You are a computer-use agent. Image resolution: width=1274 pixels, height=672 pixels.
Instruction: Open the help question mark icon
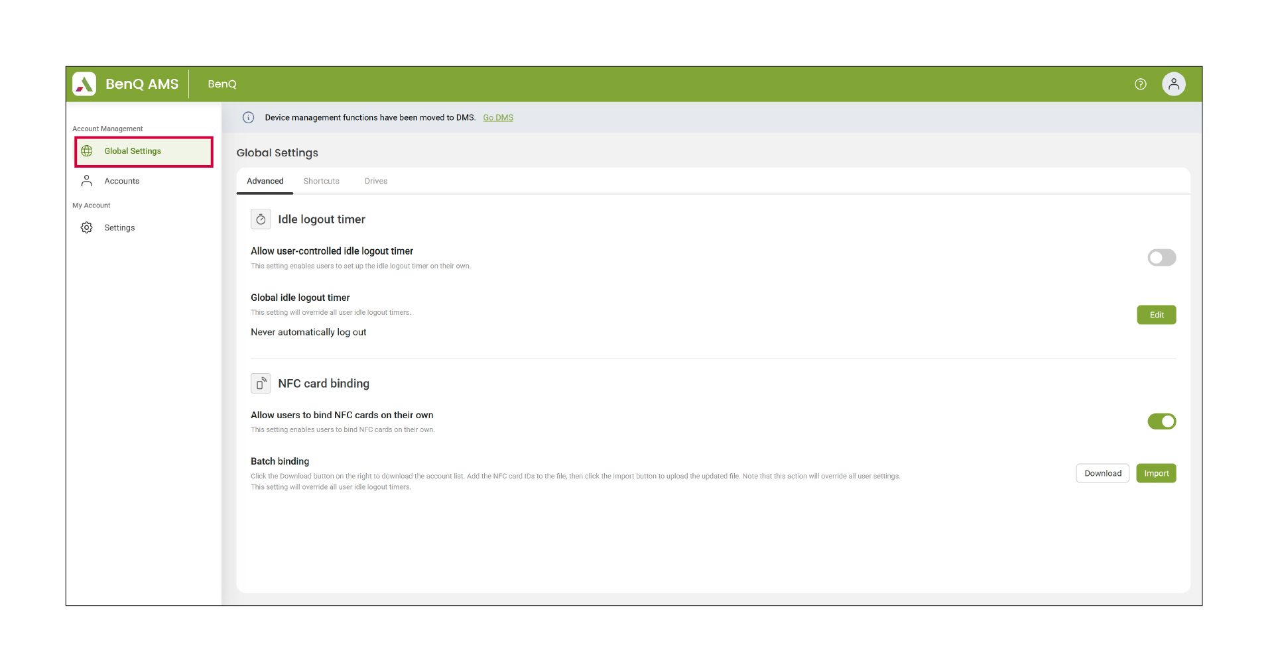[1141, 84]
